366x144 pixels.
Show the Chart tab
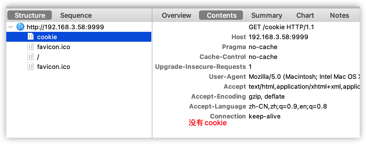pyautogui.click(x=305, y=15)
